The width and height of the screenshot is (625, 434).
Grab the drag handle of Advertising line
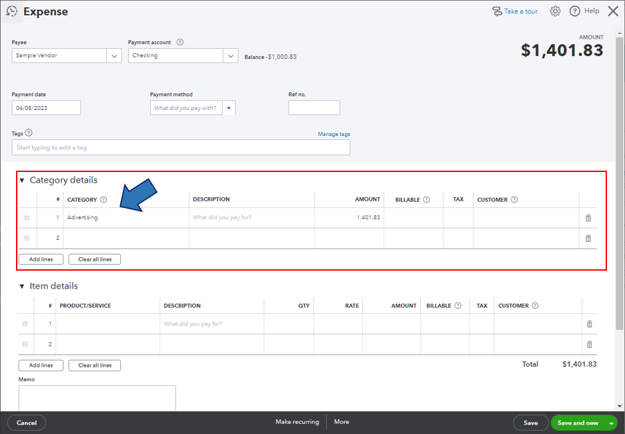(x=27, y=217)
